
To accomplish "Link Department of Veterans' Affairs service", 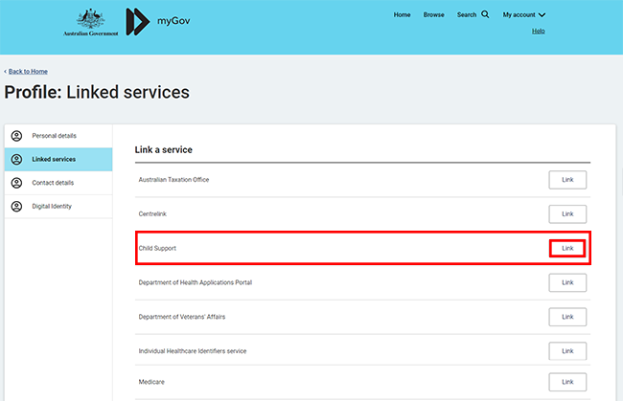I will [567, 317].
